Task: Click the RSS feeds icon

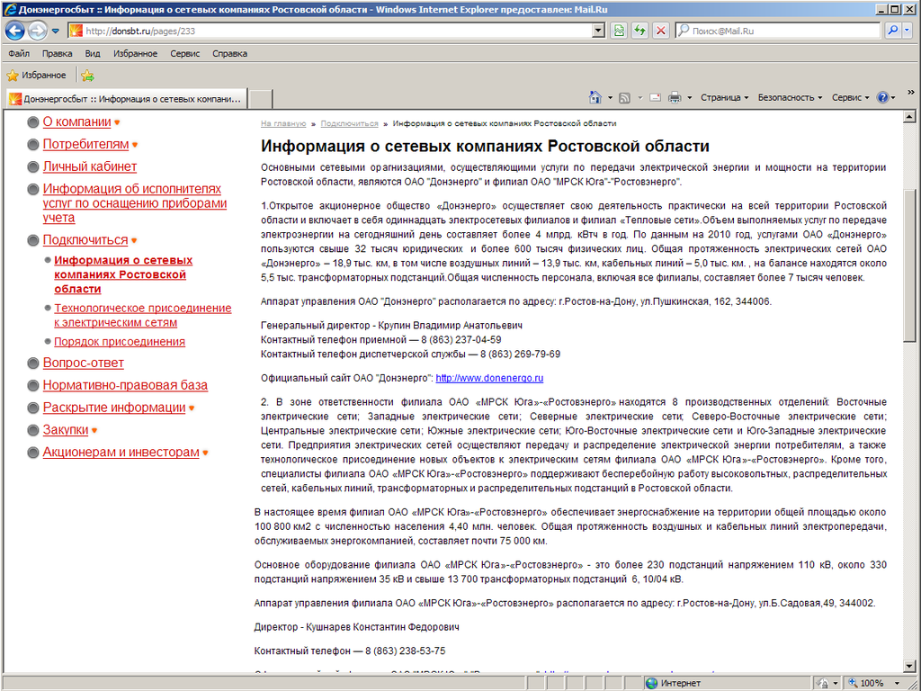Action: coord(624,97)
